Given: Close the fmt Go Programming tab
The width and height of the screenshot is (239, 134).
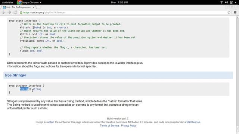Looking at the screenshot, I should (x=34, y=7).
